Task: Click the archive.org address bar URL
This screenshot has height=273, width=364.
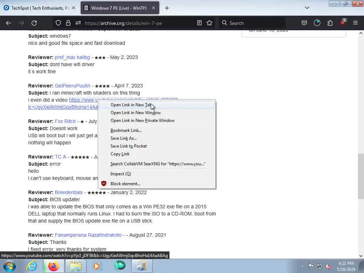Action: 123,23
